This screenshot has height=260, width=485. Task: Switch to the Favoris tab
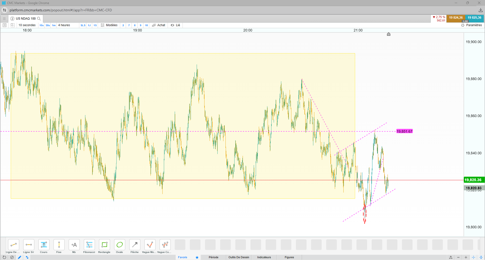183,257
